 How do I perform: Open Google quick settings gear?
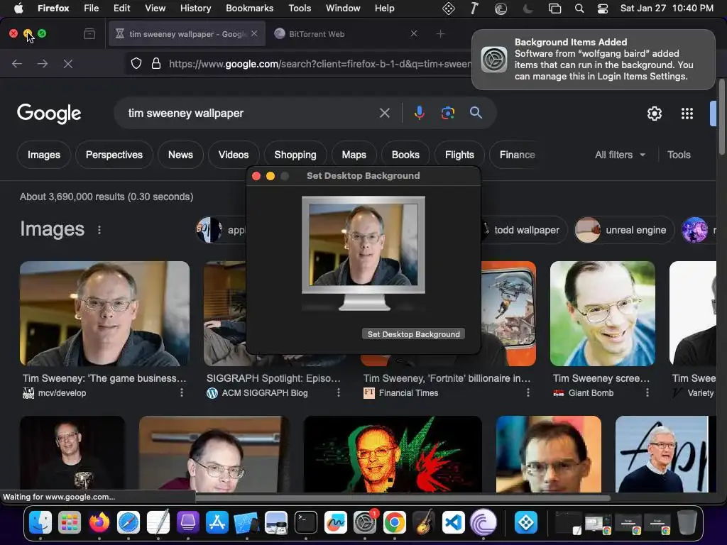pyautogui.click(x=654, y=114)
